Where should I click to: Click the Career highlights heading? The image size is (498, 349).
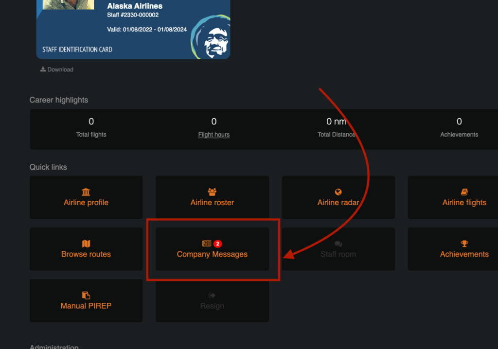[59, 100]
